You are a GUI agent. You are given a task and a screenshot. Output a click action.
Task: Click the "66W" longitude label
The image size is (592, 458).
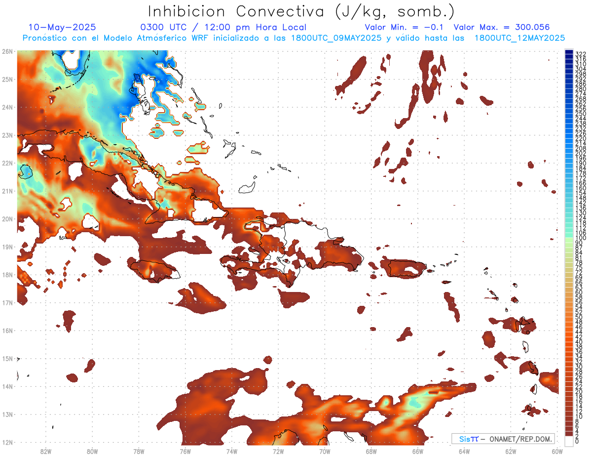[417, 451]
